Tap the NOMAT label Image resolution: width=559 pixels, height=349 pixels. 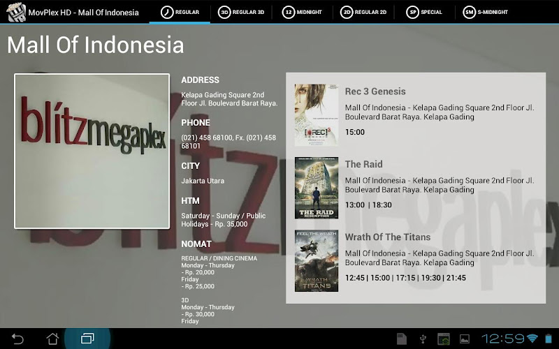(196, 244)
